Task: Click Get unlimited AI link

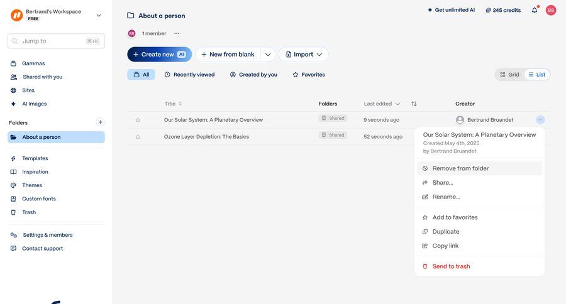Action: (451, 10)
